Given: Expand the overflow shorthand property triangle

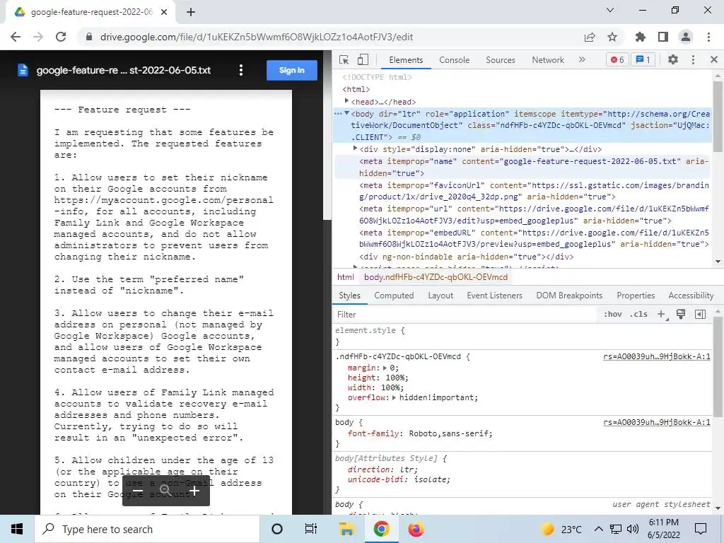Looking at the screenshot, I should 394,397.
